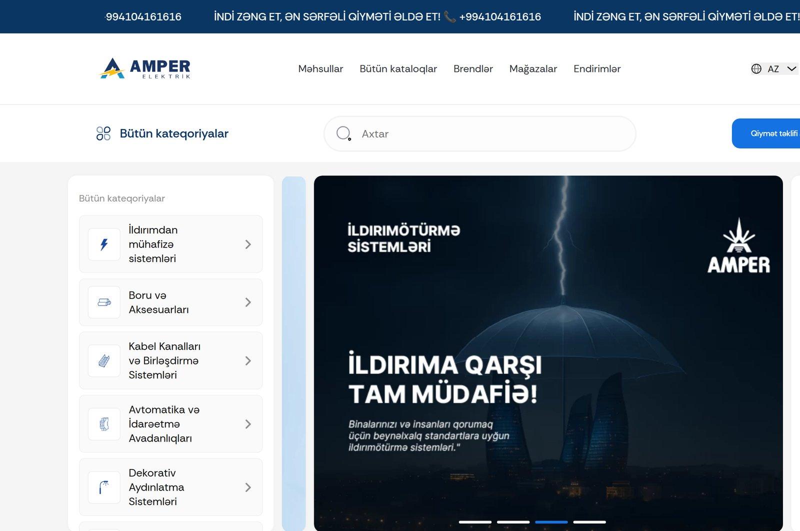The height and width of the screenshot is (531, 800).
Task: Click the light blue previous slide strip
Action: tap(293, 353)
